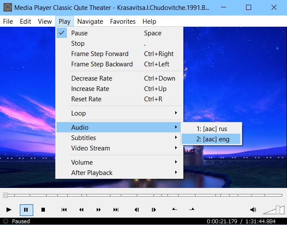Click the Stop square button in the control bar
Screen dimensions: 287x225
[43, 210]
